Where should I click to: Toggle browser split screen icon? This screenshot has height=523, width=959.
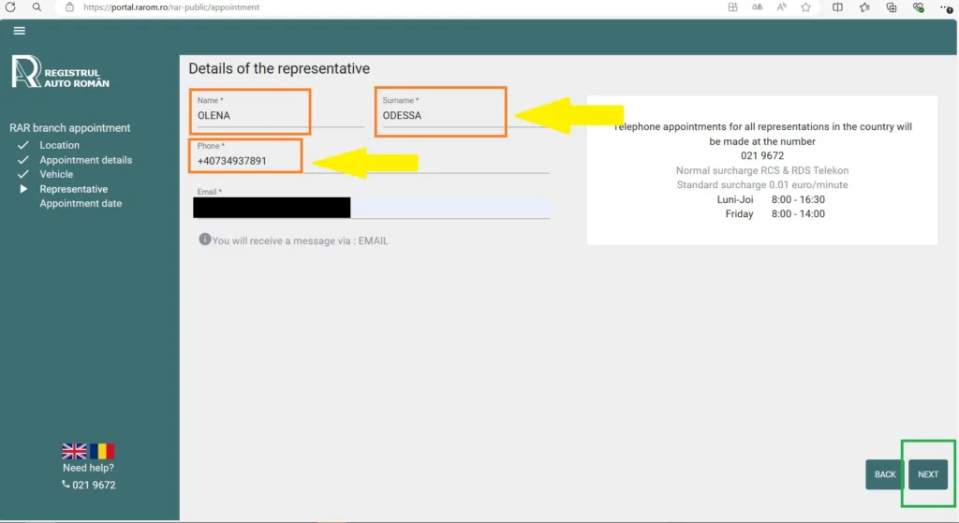[837, 7]
